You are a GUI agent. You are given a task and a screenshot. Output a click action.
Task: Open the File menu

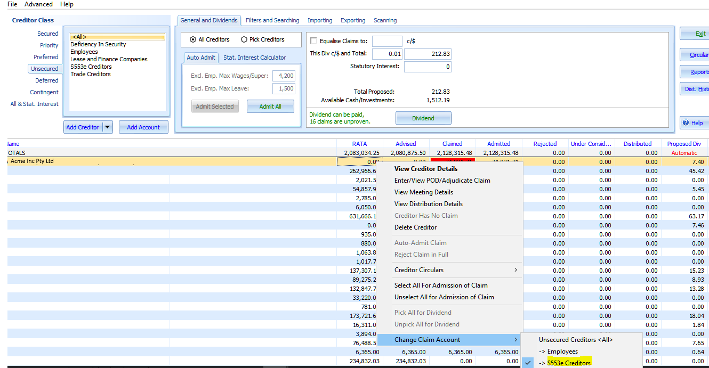coord(12,4)
